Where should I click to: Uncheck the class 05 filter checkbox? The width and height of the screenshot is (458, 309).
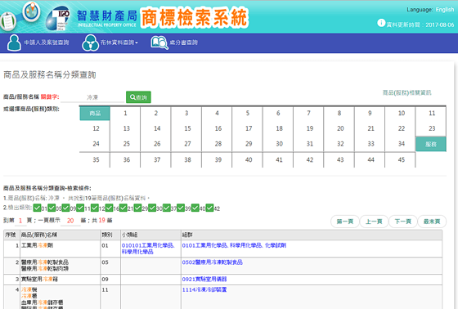52,208
